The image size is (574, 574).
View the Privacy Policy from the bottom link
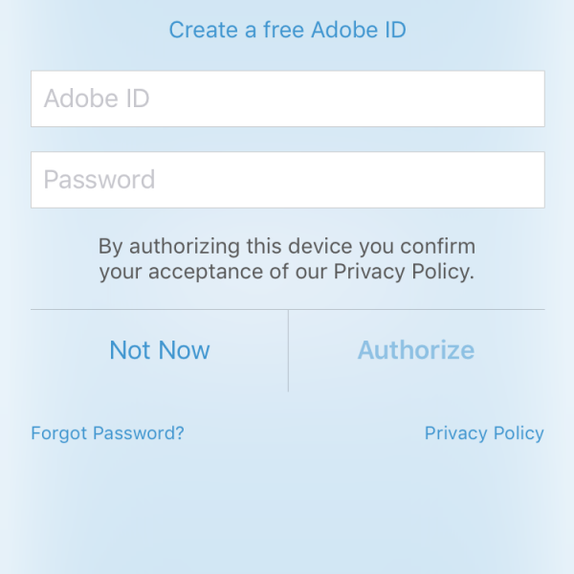(x=484, y=433)
